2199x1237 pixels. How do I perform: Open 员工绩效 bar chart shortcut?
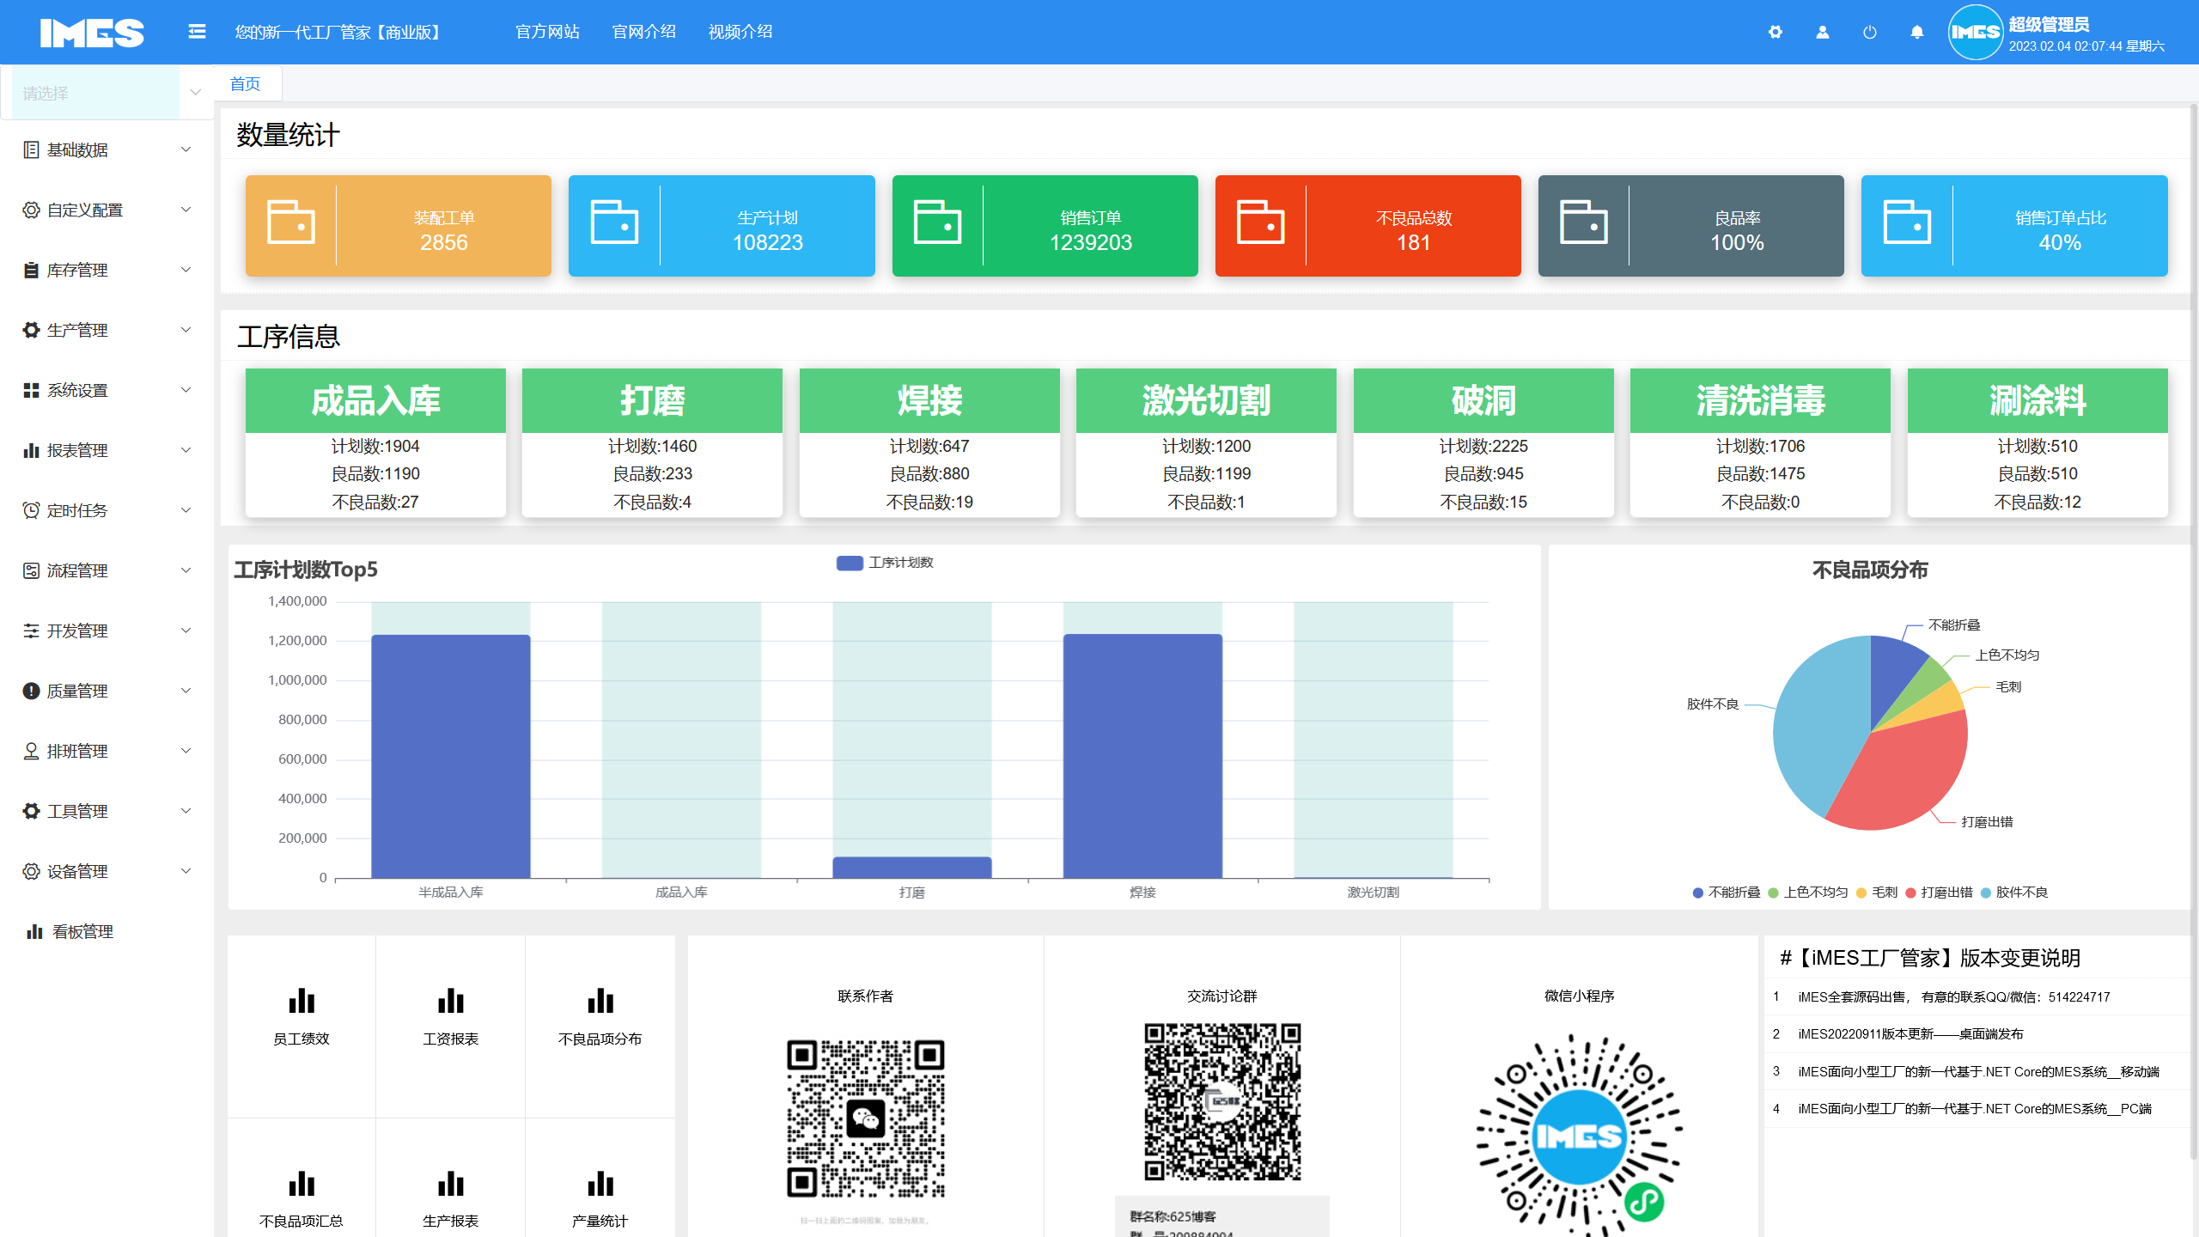click(302, 1001)
